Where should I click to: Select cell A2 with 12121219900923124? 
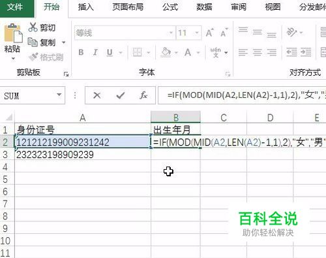[83, 142]
